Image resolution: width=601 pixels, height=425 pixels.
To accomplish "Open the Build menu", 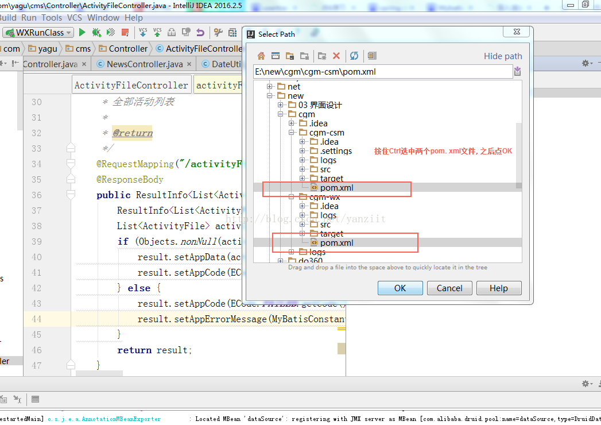I will (7, 18).
